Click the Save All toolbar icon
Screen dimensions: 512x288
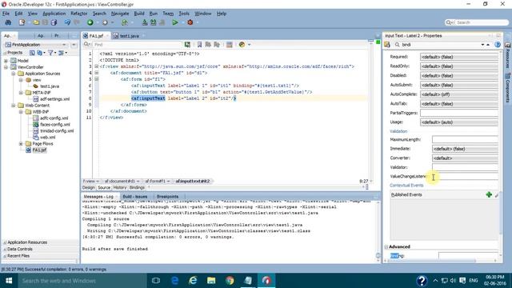pos(54,22)
